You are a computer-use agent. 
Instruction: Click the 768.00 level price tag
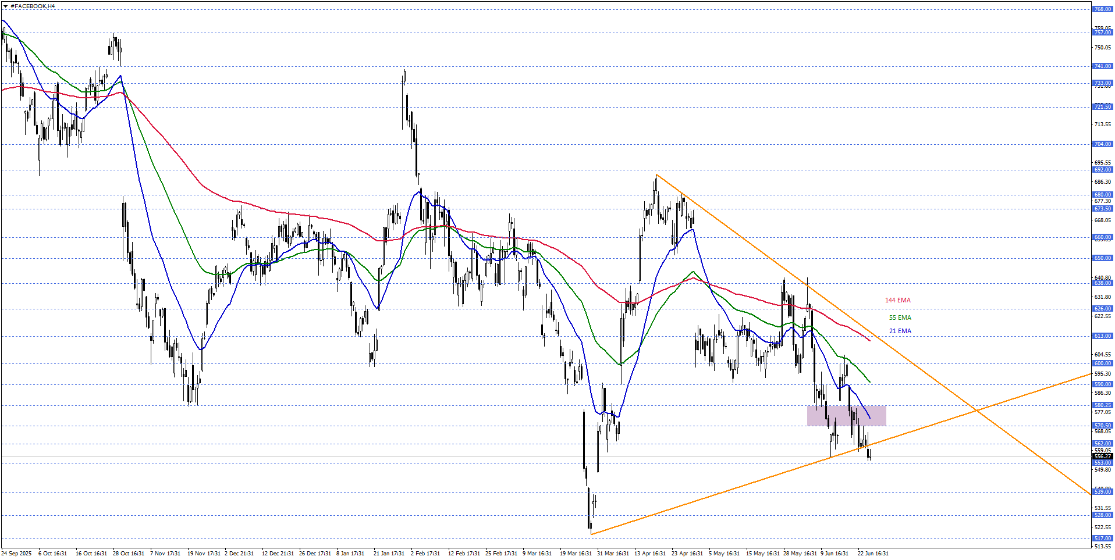click(1103, 9)
